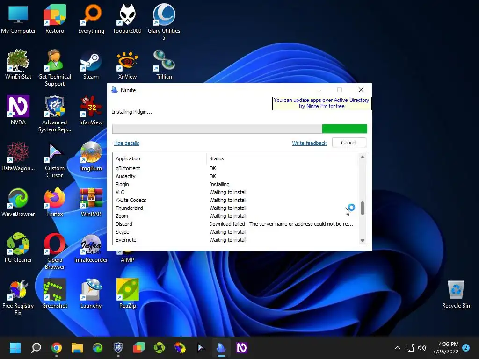Select the Restoro desktop shortcut
Viewport: 479px width, 359px height.
coord(55,19)
